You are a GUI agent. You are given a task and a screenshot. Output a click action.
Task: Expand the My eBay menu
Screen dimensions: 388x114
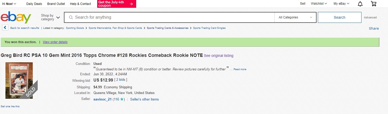(x=341, y=4)
